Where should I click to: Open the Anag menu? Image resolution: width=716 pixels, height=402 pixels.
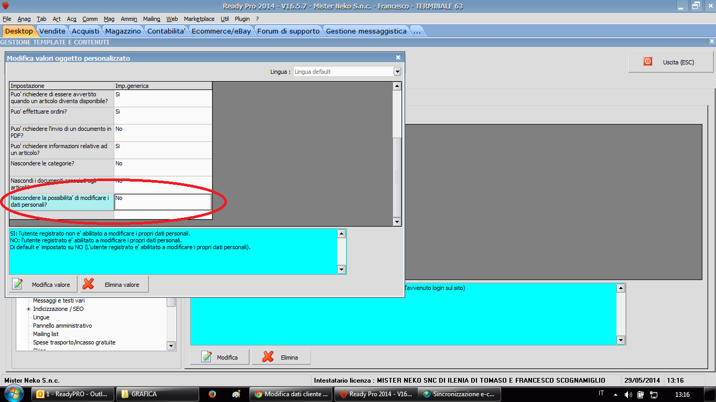point(24,19)
